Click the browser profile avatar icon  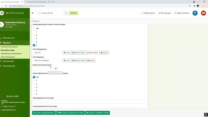tap(198, 6)
